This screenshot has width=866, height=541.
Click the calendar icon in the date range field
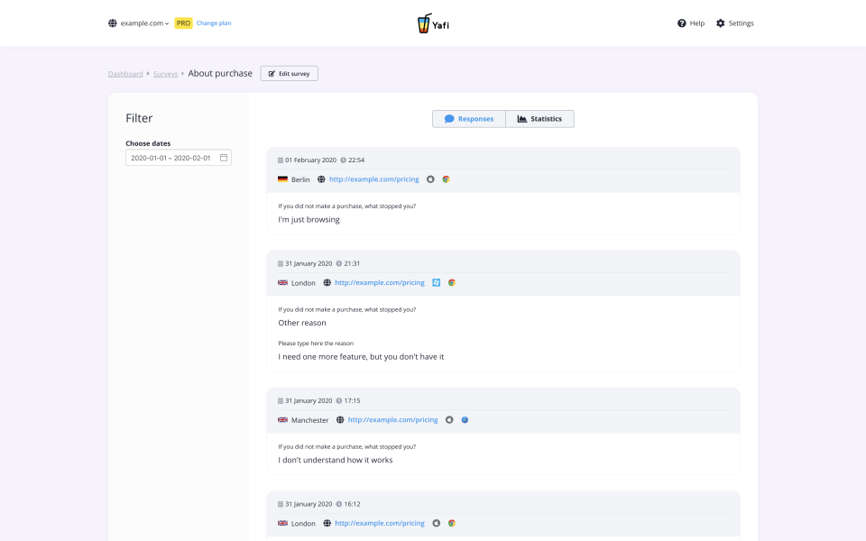pyautogui.click(x=224, y=158)
